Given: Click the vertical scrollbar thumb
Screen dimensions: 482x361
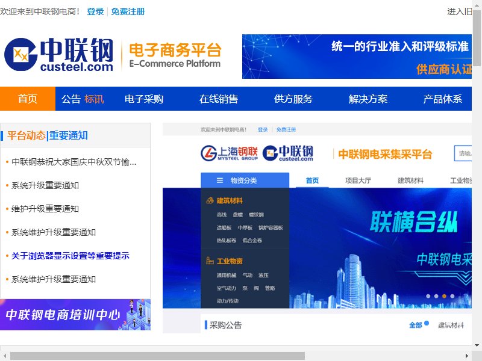Looking at the screenshot, I should pos(477,37).
